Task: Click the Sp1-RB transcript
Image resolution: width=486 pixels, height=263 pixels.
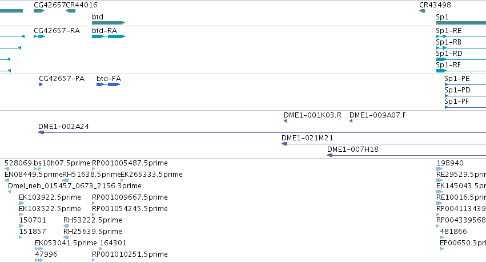Action: (461, 48)
